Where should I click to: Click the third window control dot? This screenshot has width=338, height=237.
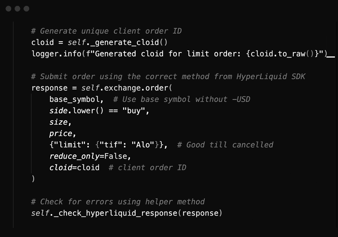coord(27,9)
